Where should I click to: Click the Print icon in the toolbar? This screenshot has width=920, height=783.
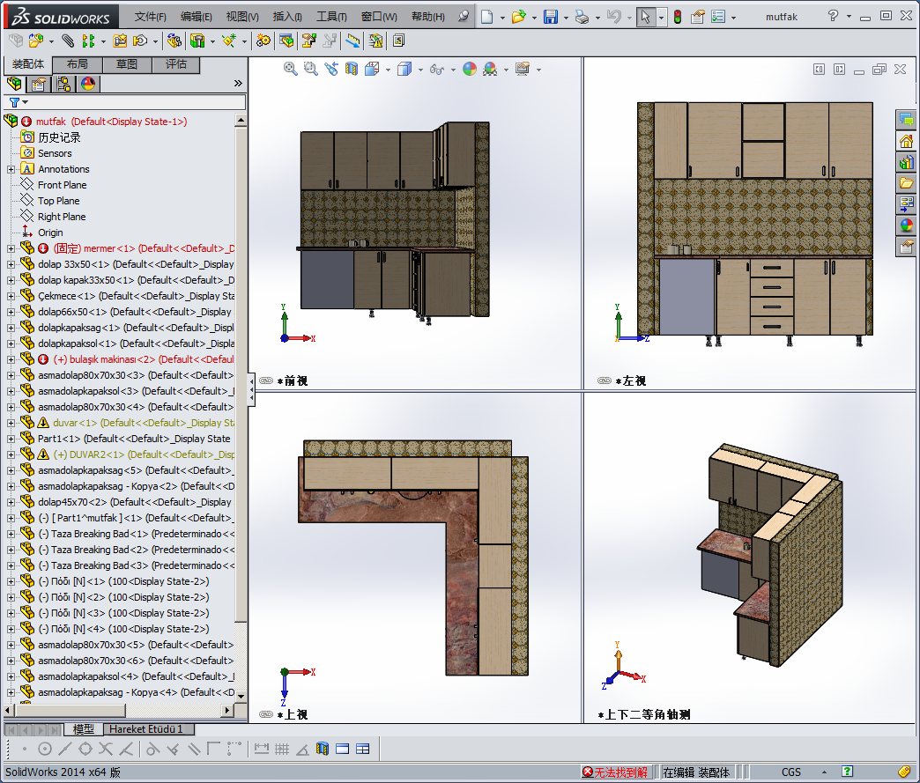tap(581, 17)
